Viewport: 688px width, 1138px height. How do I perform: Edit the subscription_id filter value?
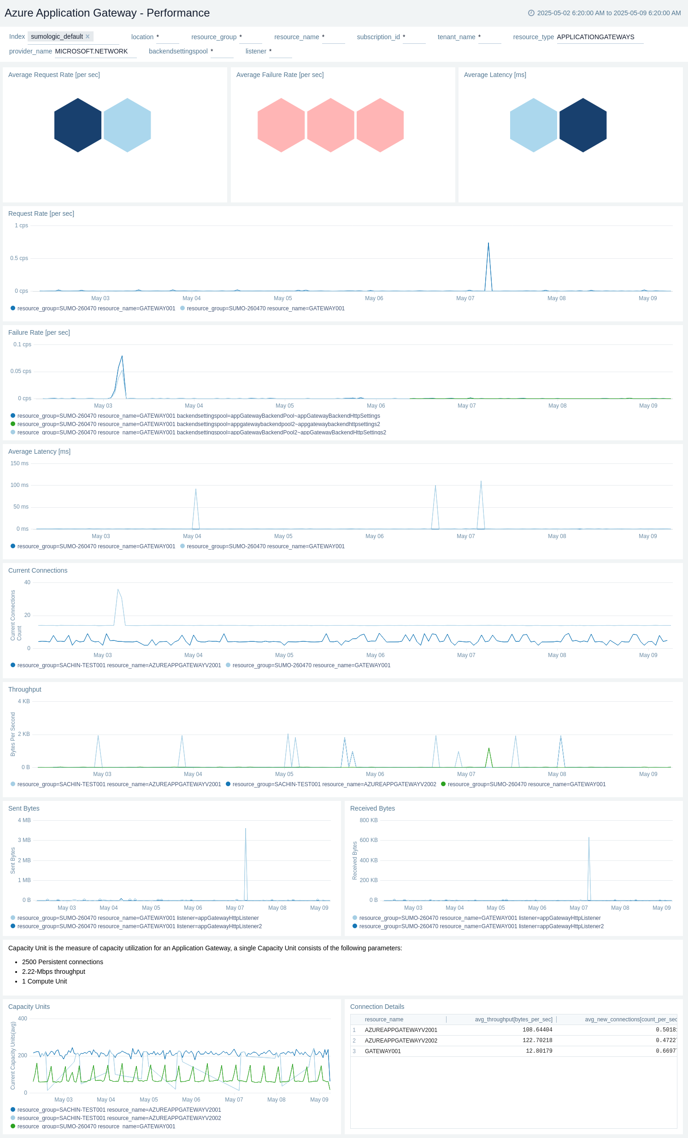coord(414,37)
